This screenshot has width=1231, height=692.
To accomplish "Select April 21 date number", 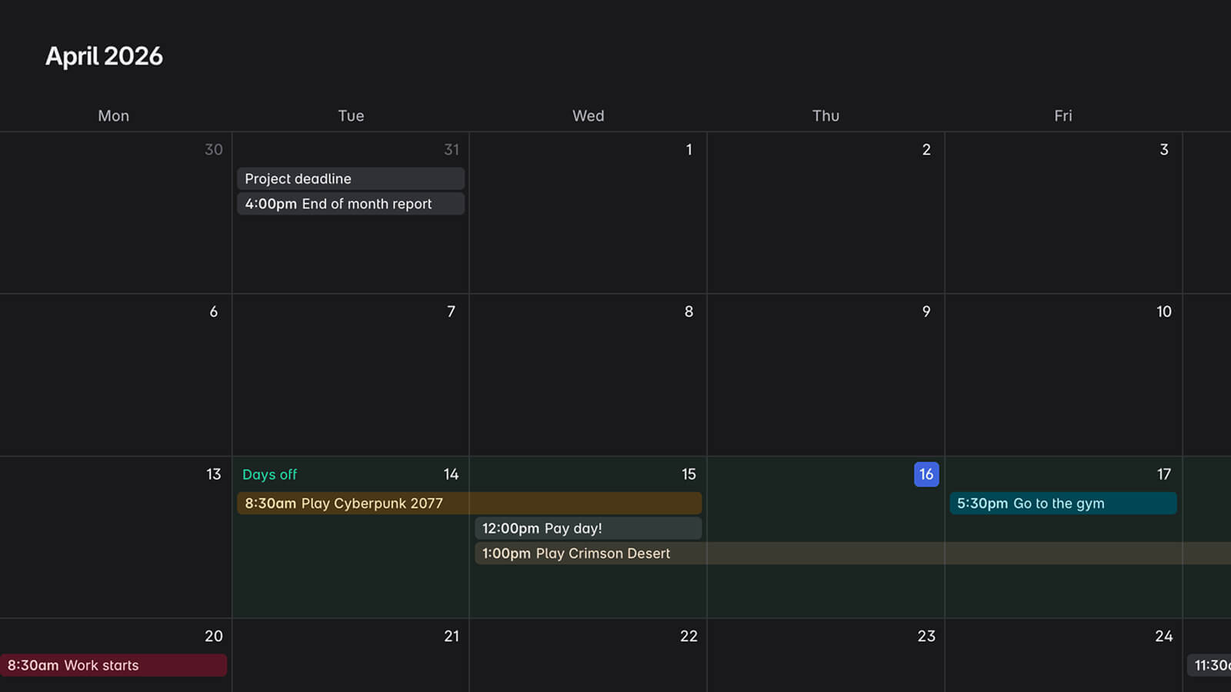I will [x=452, y=636].
